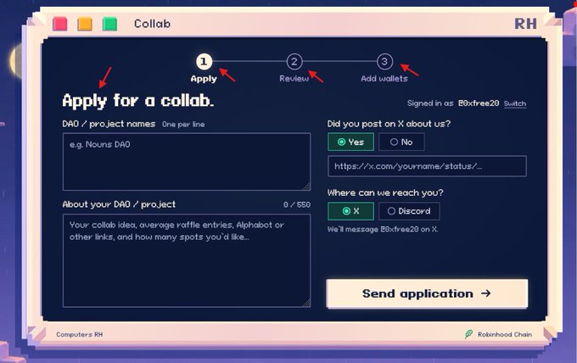
Task: Click the 'Apply for a collab.' heading
Action: pyautogui.click(x=138, y=101)
